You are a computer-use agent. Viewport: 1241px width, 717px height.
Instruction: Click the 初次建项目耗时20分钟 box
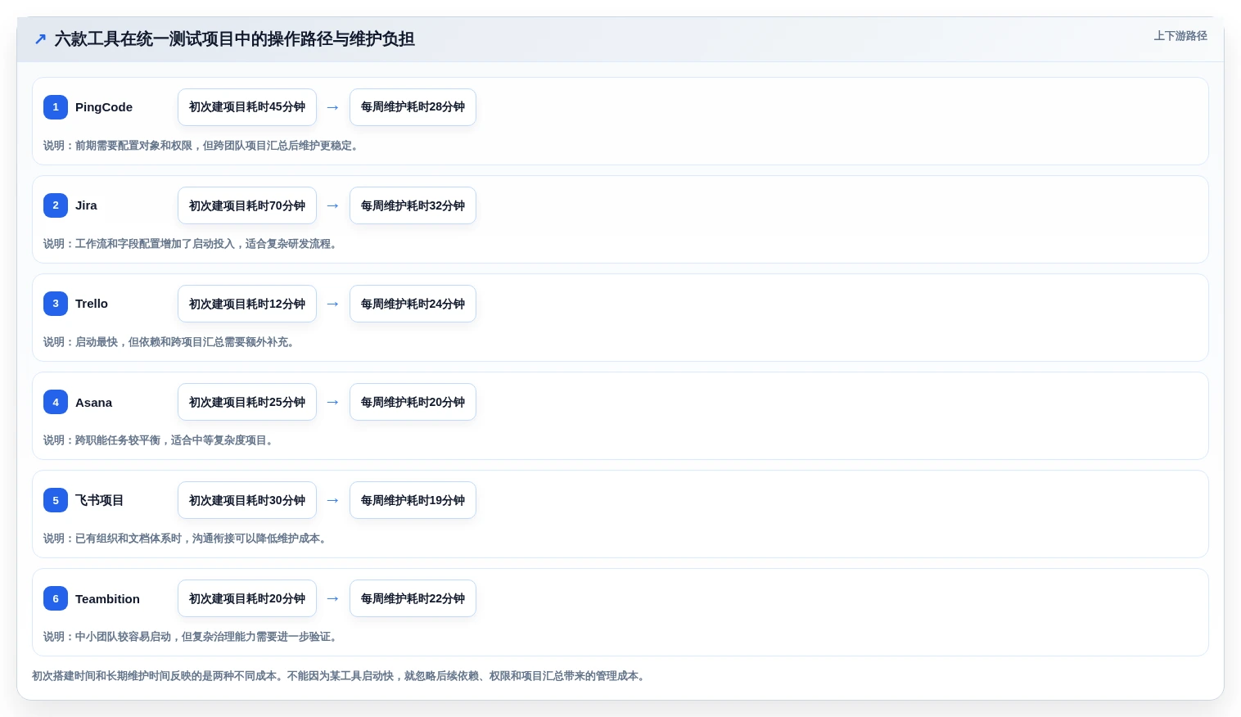click(247, 598)
